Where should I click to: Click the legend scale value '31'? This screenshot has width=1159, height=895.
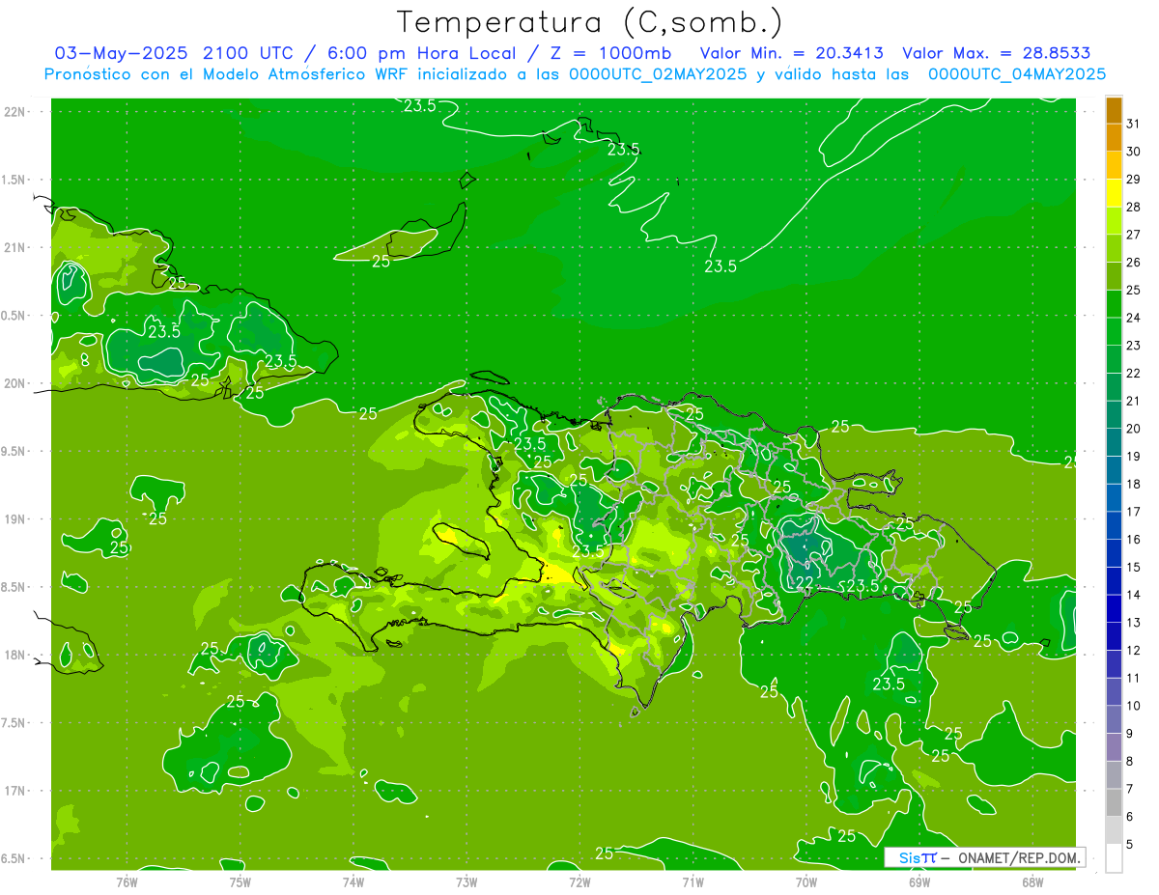[x=1133, y=124]
